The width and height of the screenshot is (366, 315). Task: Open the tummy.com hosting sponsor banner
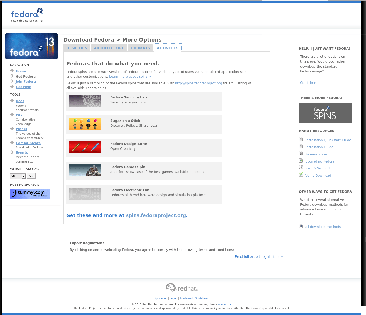point(30,194)
